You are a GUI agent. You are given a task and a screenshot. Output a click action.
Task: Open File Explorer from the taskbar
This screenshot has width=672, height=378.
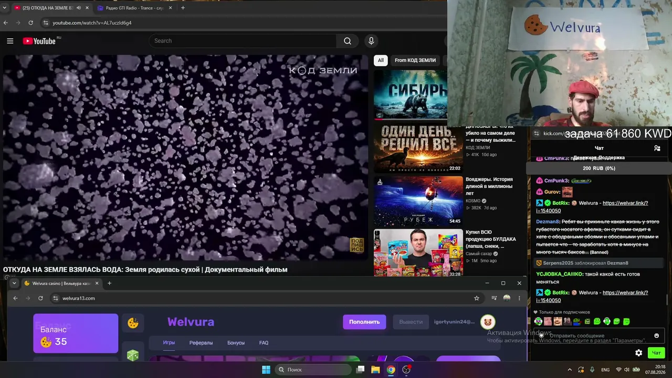tap(375, 370)
